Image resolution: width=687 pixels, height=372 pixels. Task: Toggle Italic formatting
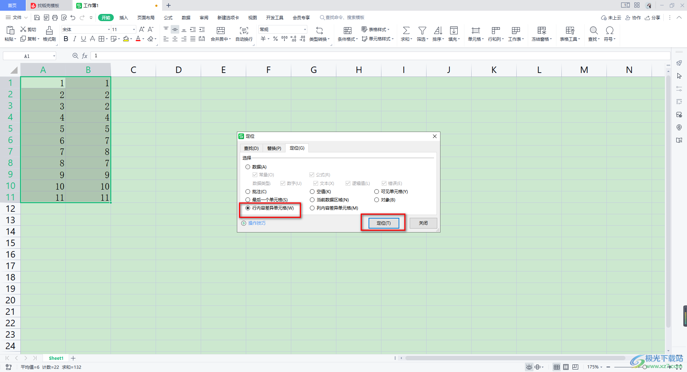pos(75,39)
